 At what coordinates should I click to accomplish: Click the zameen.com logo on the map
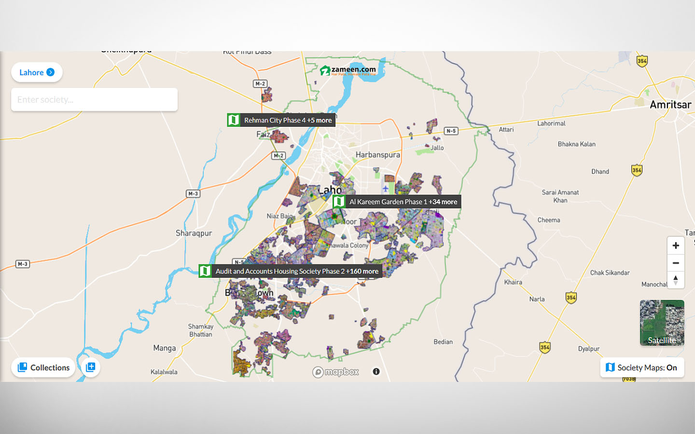(348, 71)
